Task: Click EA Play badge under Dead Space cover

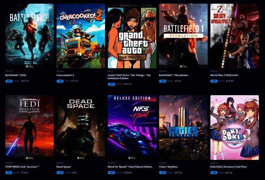Action: click(81, 158)
